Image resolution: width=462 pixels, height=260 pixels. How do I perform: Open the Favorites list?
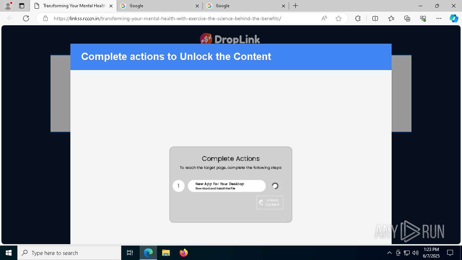[391, 18]
